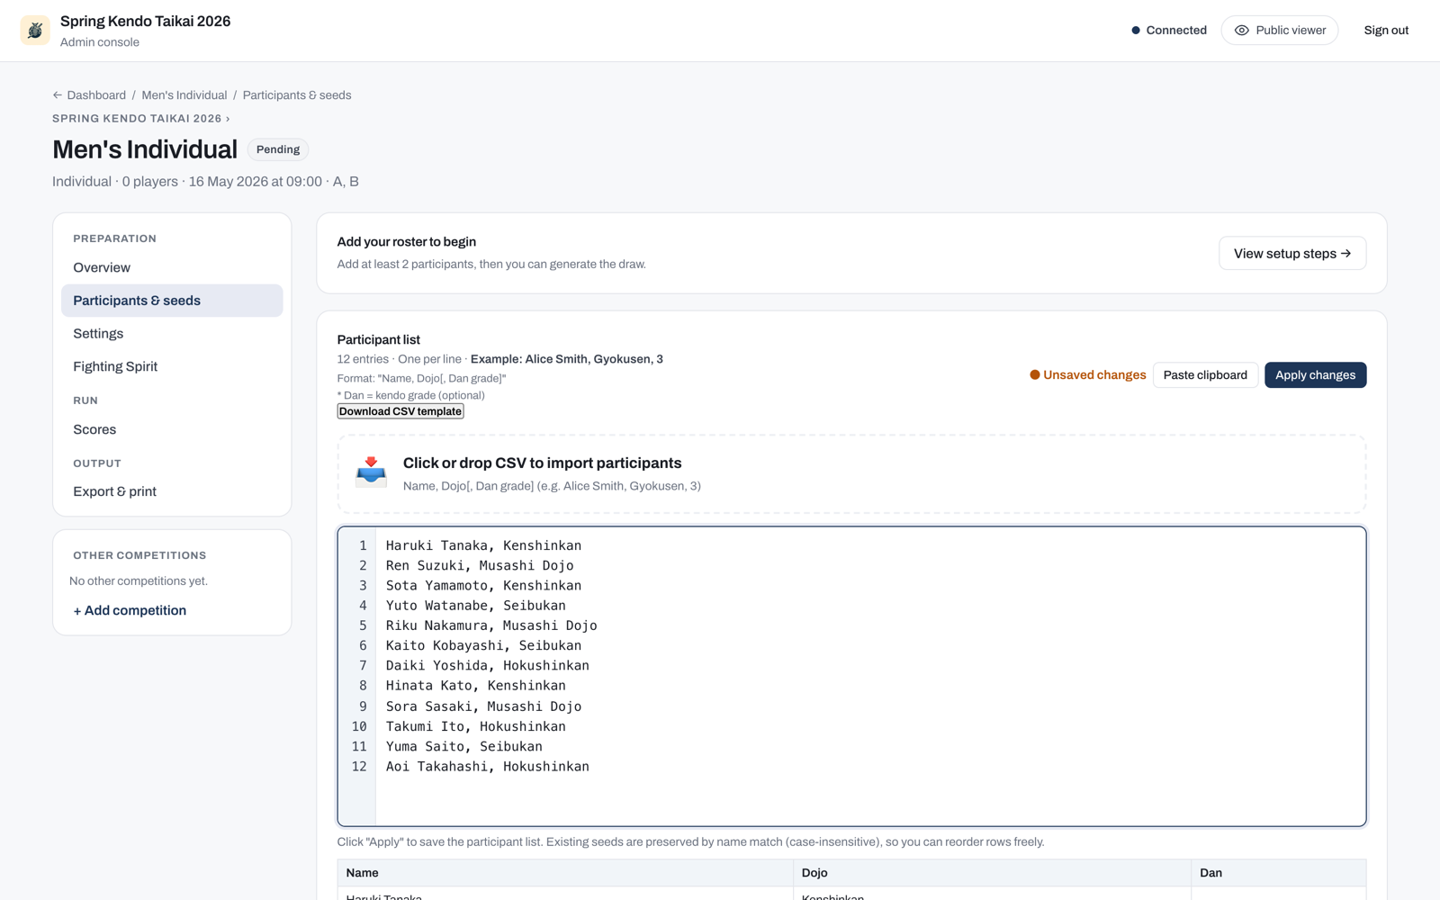The height and width of the screenshot is (900, 1440).
Task: Expand the Spring Kendo Taikai 2026 chevron
Action: point(228,119)
